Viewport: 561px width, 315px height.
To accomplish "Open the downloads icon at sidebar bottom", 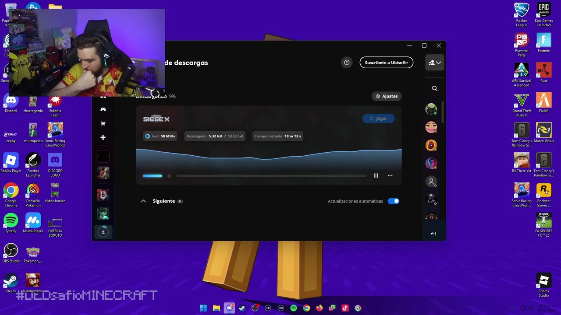I will [x=103, y=232].
